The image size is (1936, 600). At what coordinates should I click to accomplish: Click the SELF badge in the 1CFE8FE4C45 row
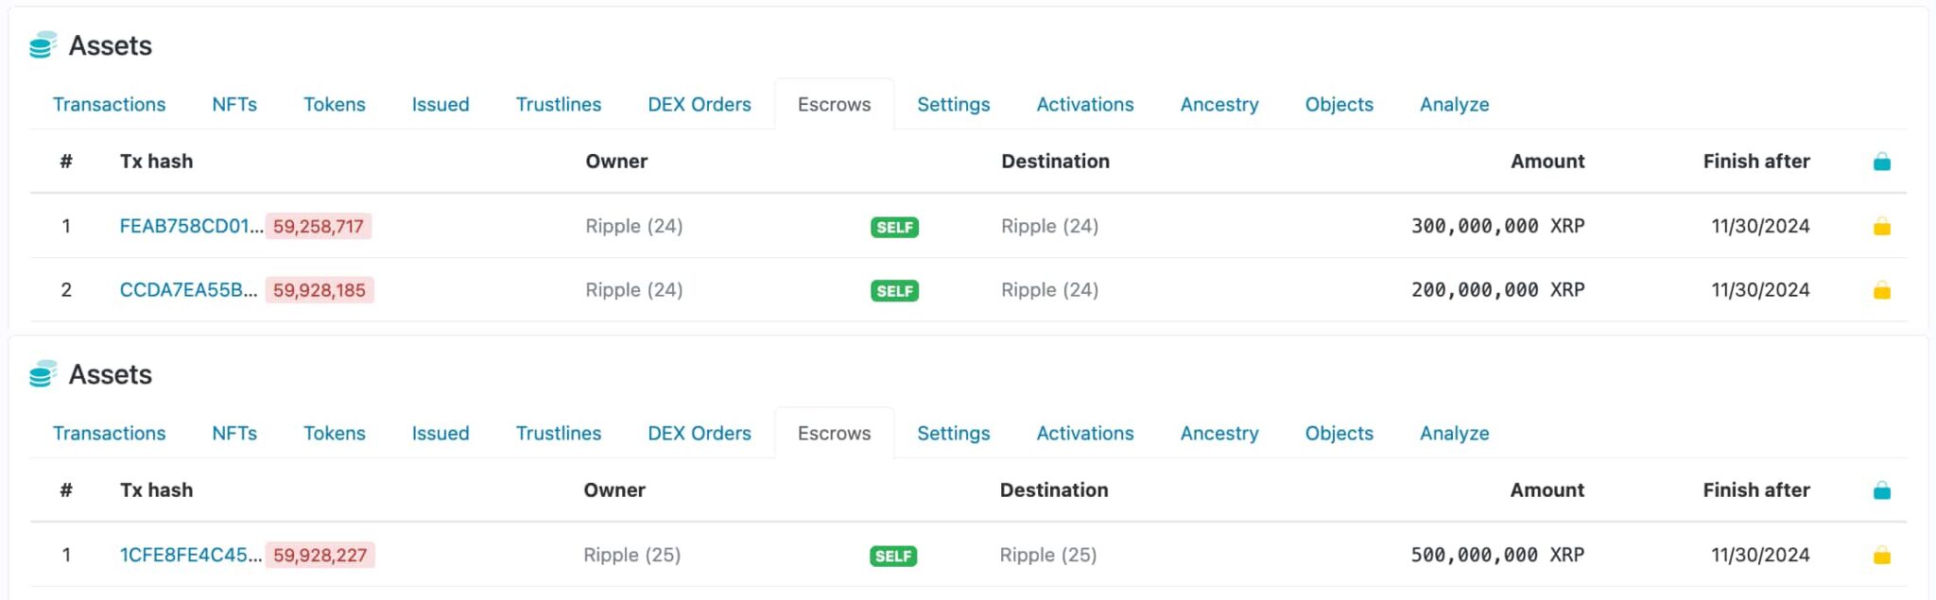[893, 556]
